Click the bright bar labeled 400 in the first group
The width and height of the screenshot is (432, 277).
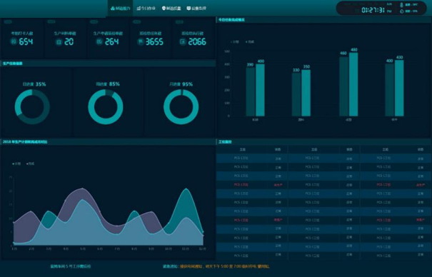(261, 90)
